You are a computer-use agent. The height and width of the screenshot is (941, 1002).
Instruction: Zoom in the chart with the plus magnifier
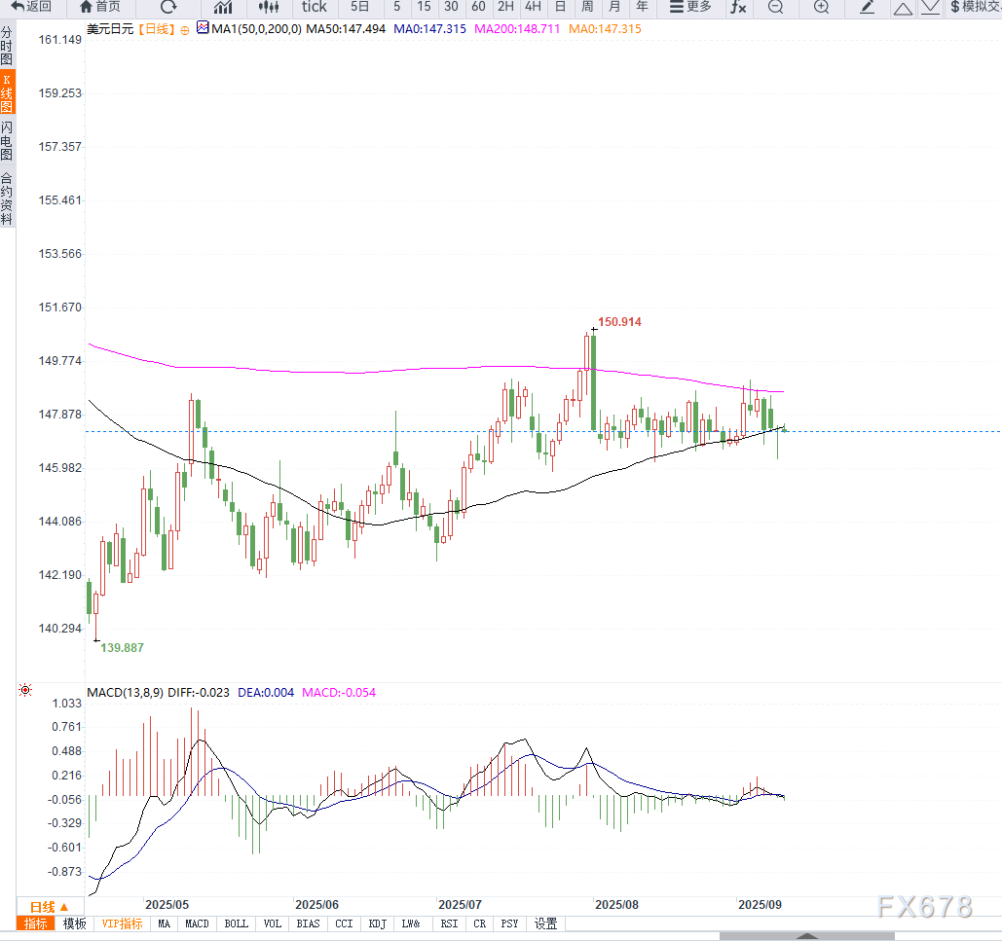(x=821, y=7)
